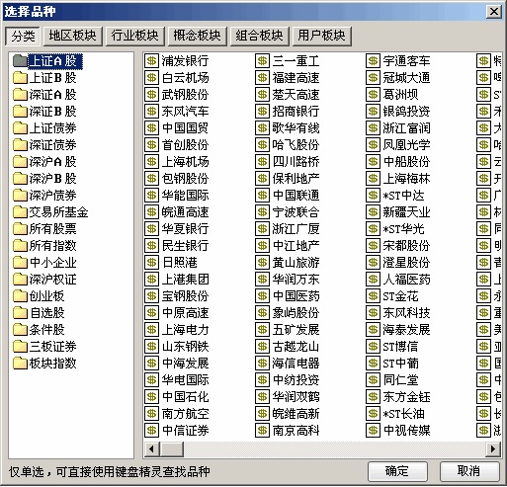Screen dimensions: 507x487
Task: Click the dollar icon beside ST金花
Action: pyautogui.click(x=373, y=296)
